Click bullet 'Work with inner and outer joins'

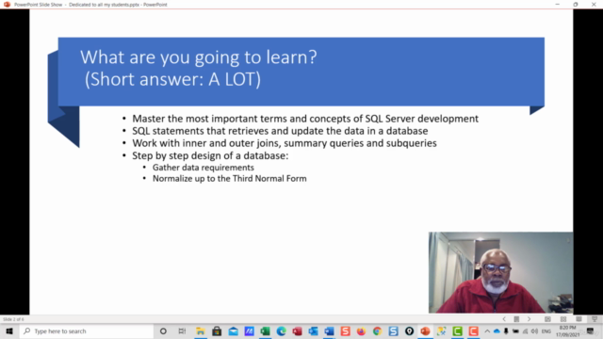(x=285, y=143)
